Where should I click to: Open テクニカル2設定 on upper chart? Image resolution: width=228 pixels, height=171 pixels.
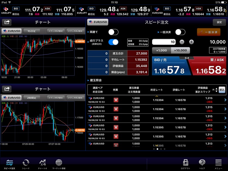(x=75, y=31)
